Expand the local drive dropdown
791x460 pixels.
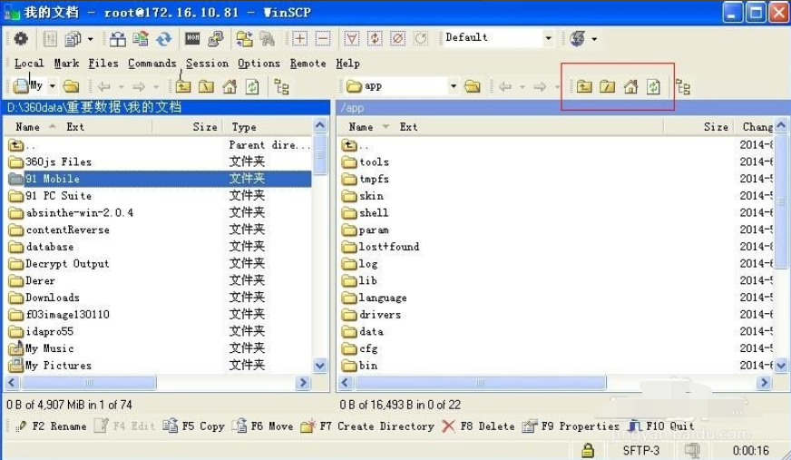(52, 86)
